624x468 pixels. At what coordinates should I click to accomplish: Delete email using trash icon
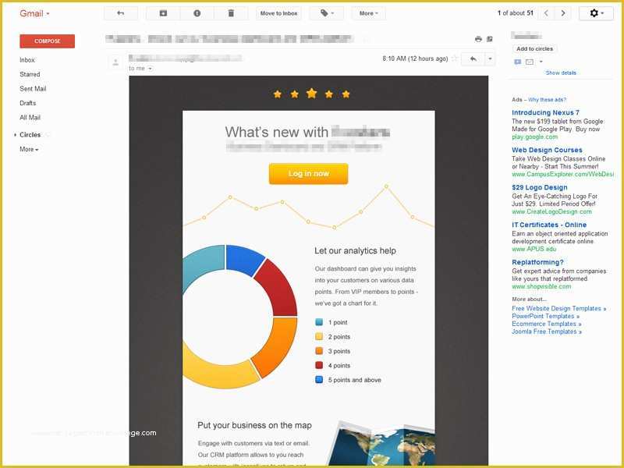coord(231,13)
